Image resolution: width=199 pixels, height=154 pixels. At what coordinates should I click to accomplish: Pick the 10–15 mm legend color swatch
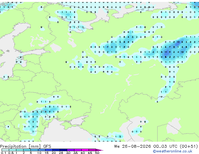click(x=41, y=150)
